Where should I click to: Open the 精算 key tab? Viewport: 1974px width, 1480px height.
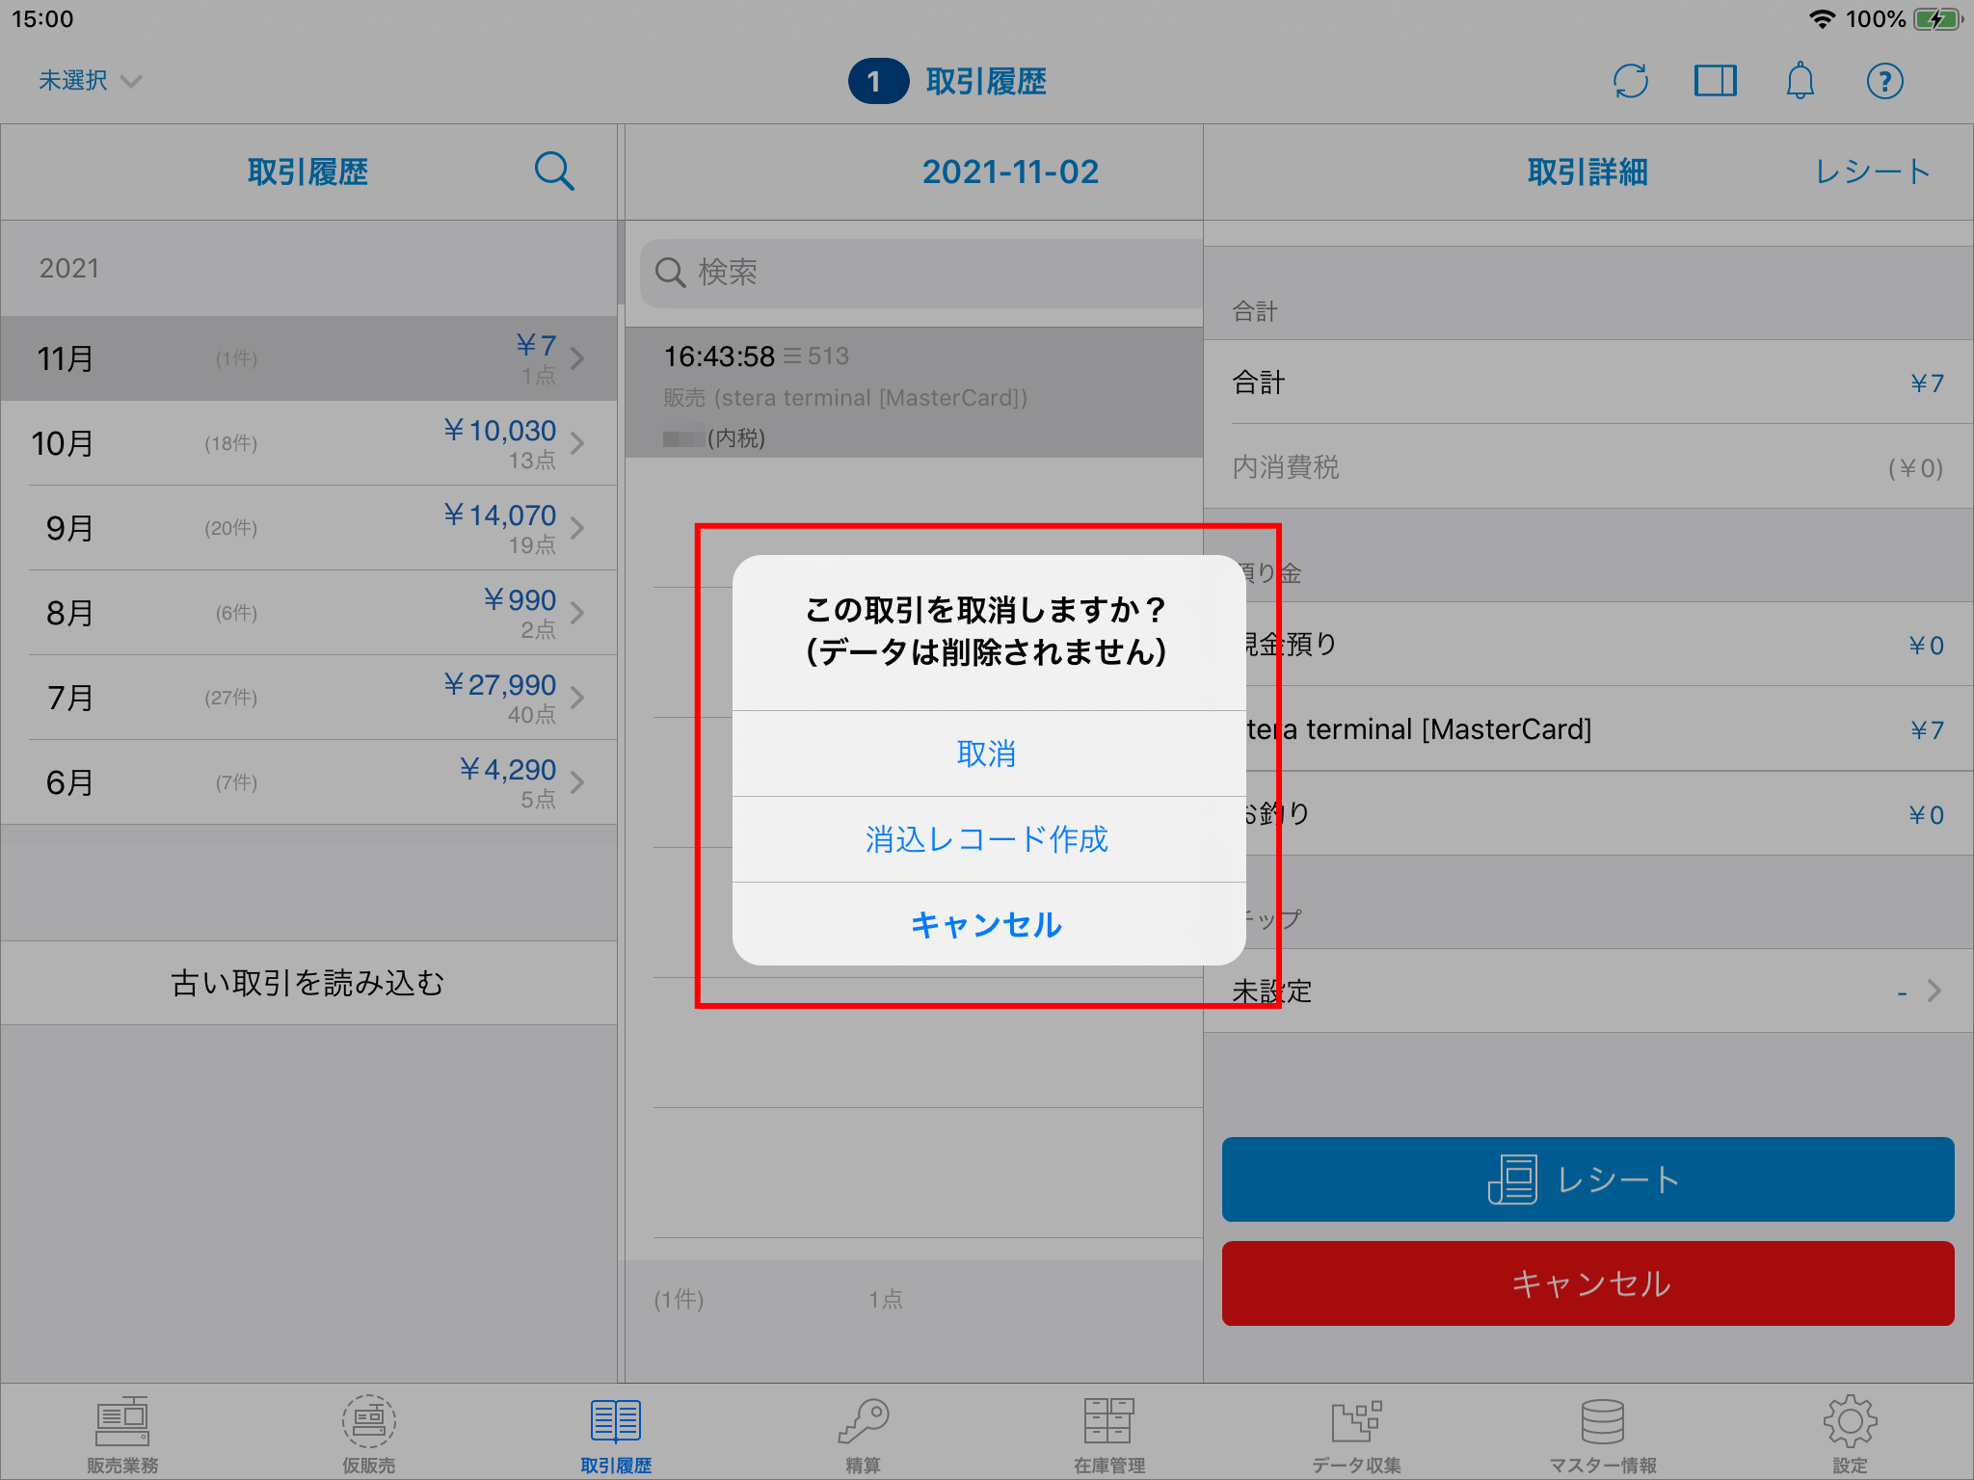(x=863, y=1435)
